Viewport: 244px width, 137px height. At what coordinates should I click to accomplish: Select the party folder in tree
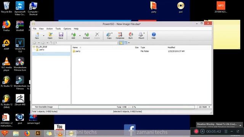42,50
